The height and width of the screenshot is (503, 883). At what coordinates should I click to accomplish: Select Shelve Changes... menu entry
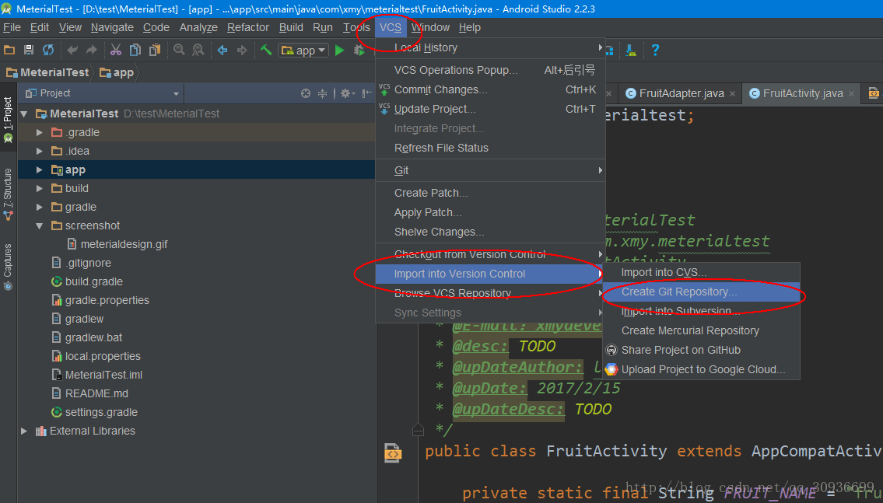coord(490,232)
